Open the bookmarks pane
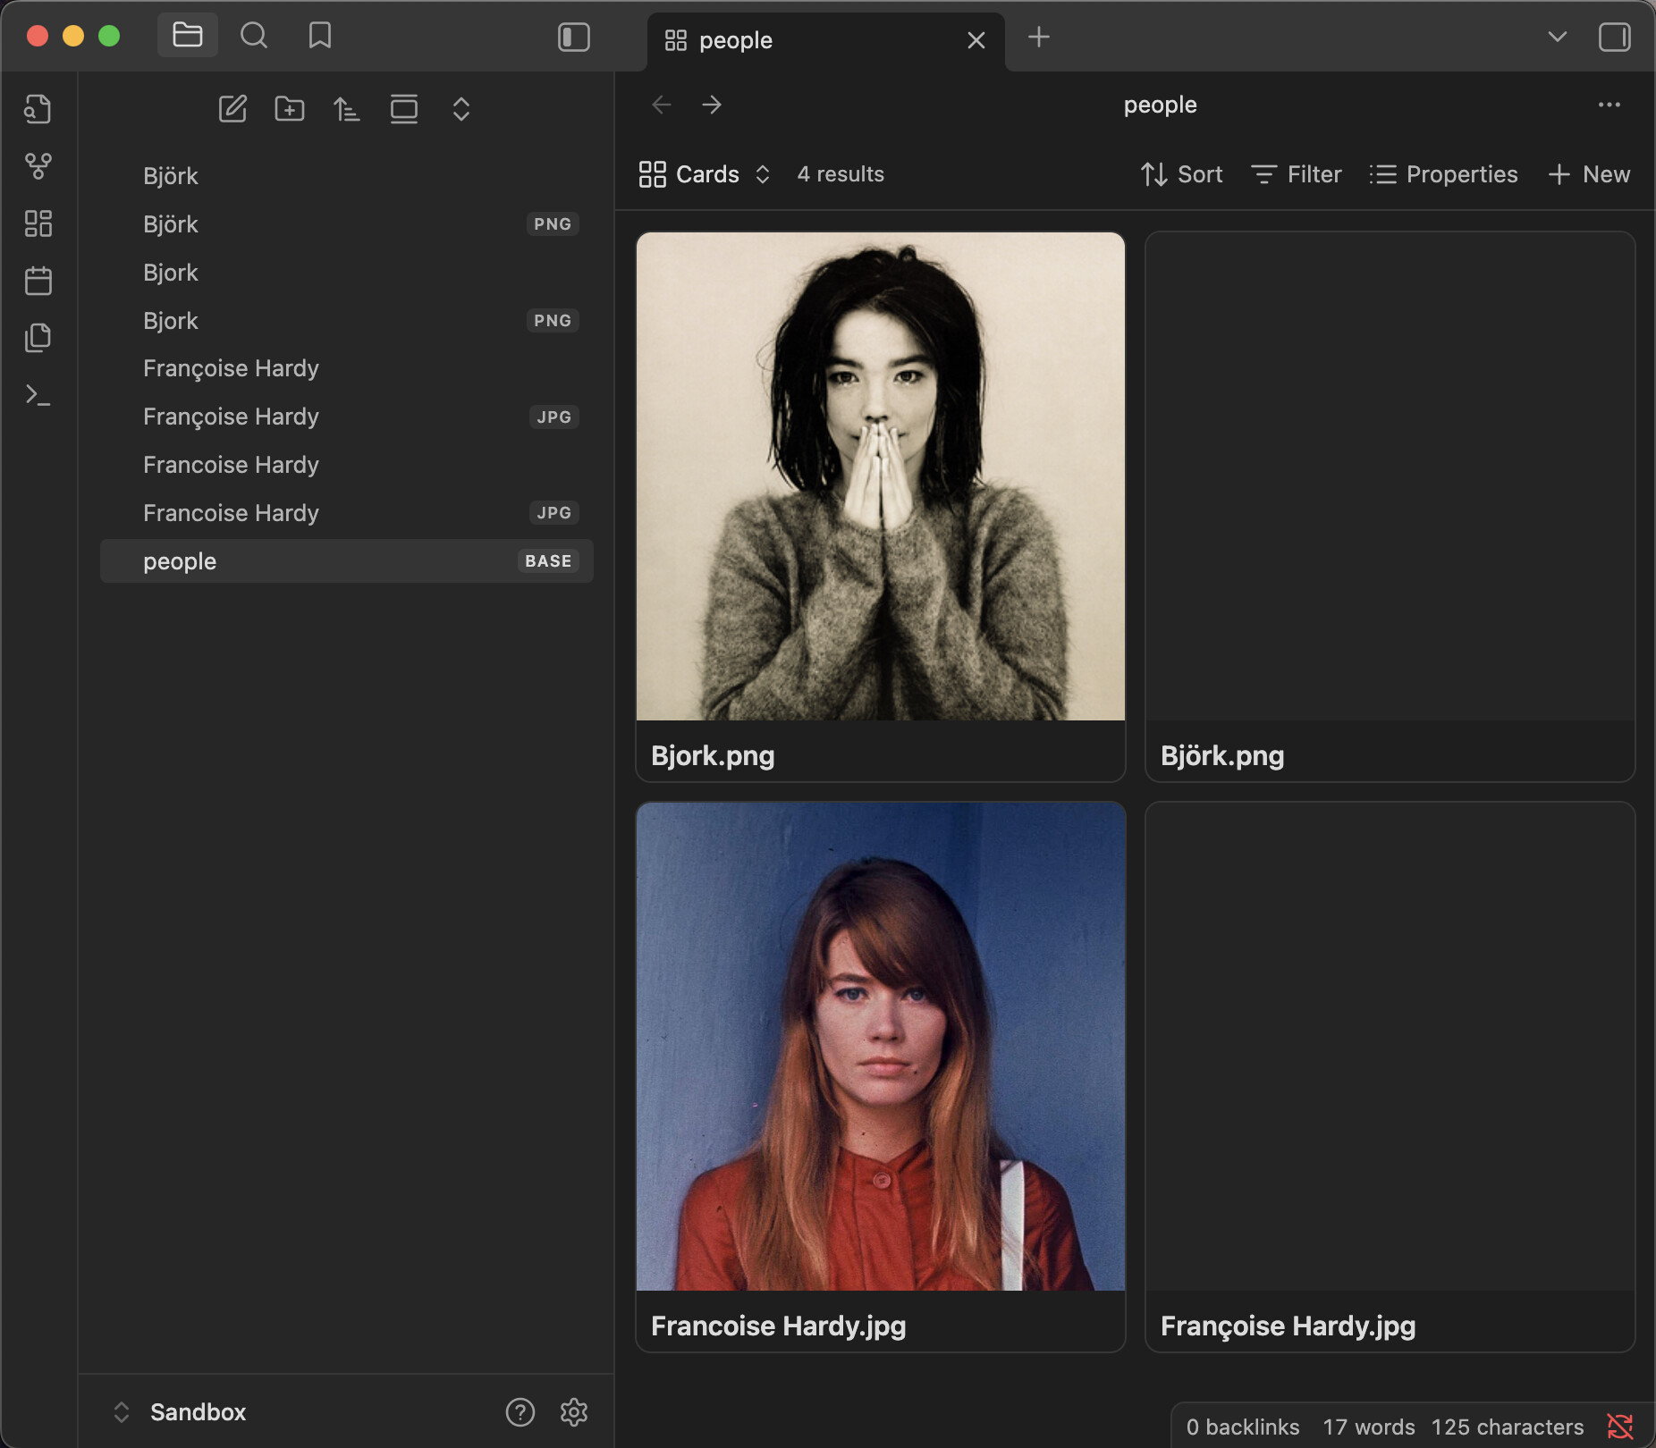Viewport: 1656px width, 1448px height. (x=320, y=36)
